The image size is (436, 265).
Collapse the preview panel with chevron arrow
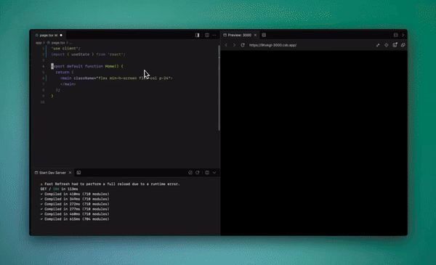click(x=403, y=35)
